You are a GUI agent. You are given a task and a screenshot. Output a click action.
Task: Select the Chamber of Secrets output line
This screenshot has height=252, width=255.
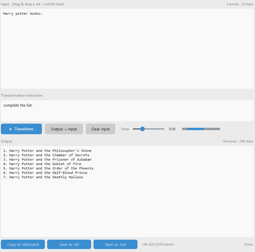[46, 155]
